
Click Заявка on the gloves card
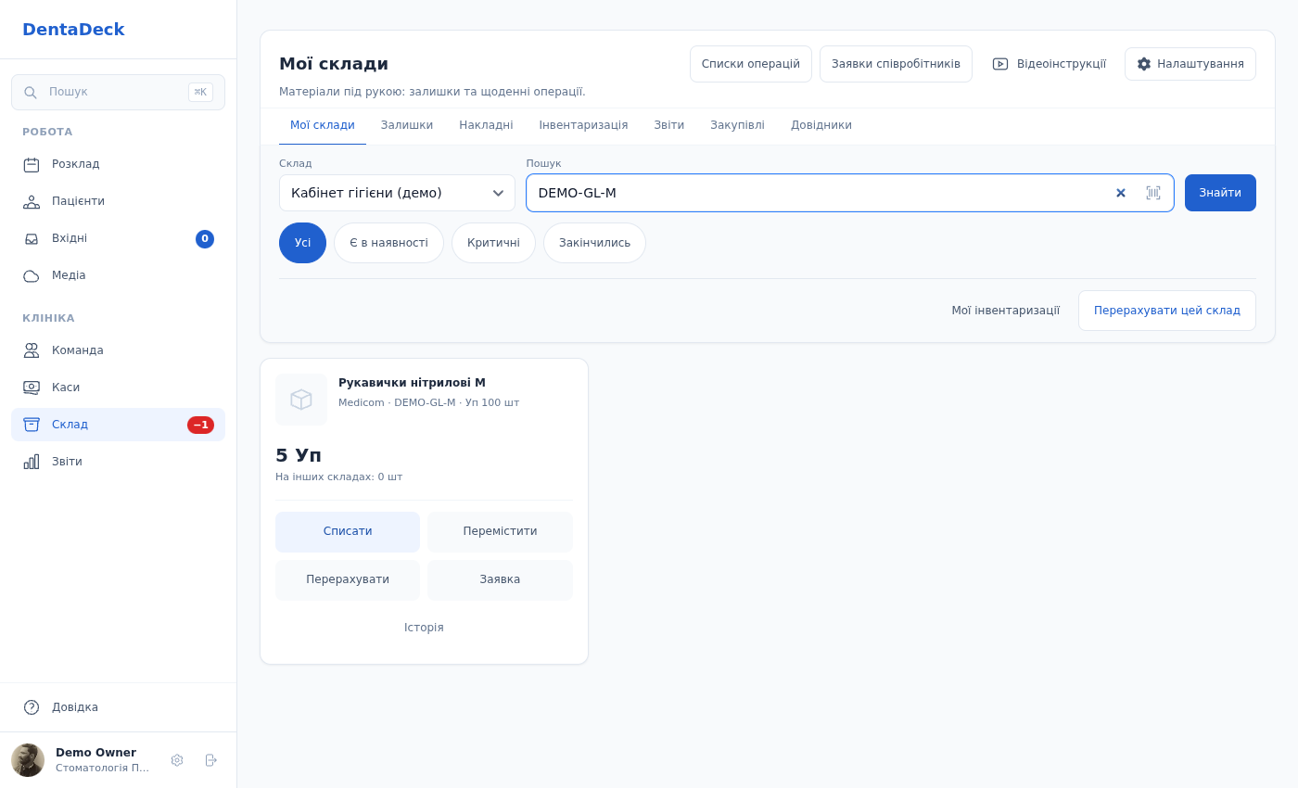coord(500,580)
